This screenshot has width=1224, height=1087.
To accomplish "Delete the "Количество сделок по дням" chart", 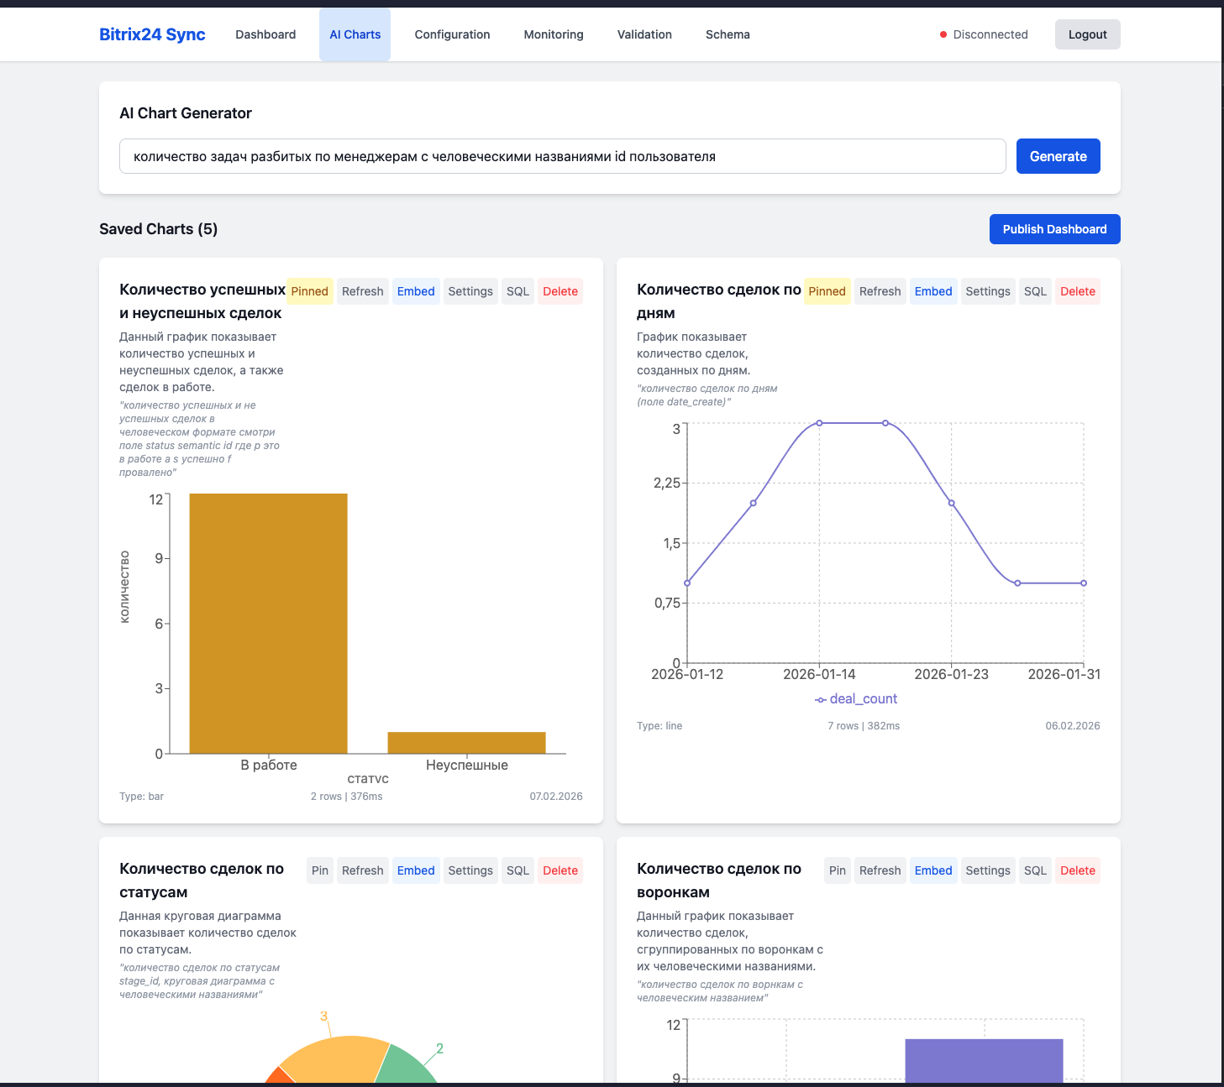I will [x=1078, y=291].
